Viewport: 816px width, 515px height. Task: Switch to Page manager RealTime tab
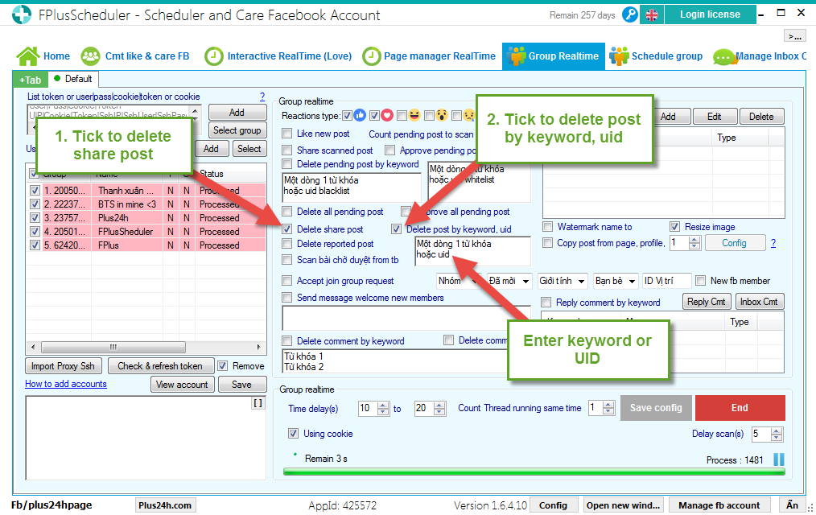pos(430,56)
